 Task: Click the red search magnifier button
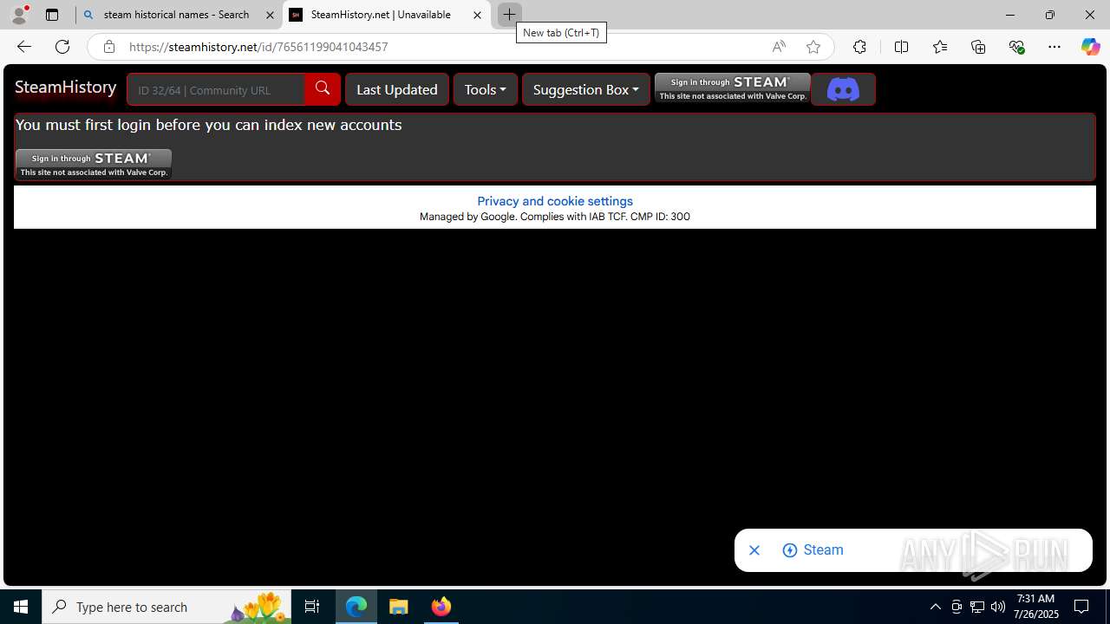pyautogui.click(x=323, y=89)
